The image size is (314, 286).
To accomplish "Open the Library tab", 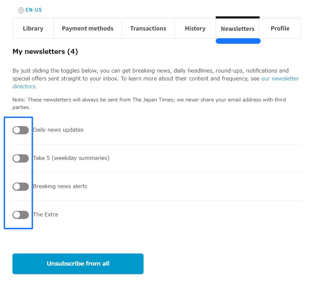I will click(x=33, y=29).
